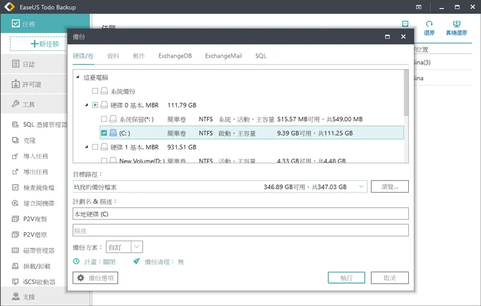
Task: Switch to the SQL tab
Action: click(261, 56)
